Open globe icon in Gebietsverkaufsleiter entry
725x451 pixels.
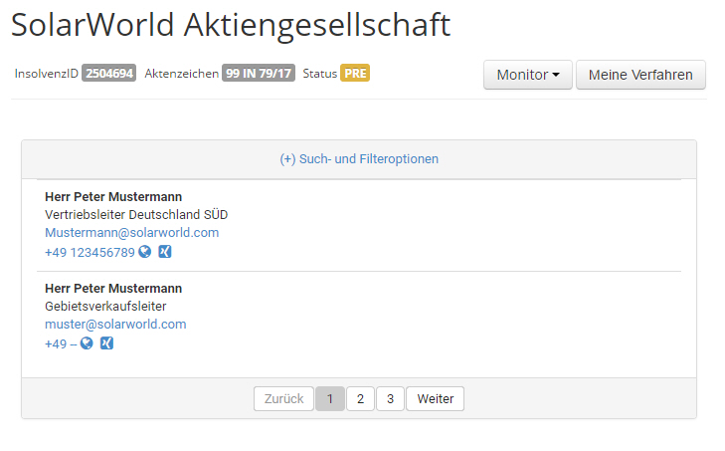[x=87, y=343]
